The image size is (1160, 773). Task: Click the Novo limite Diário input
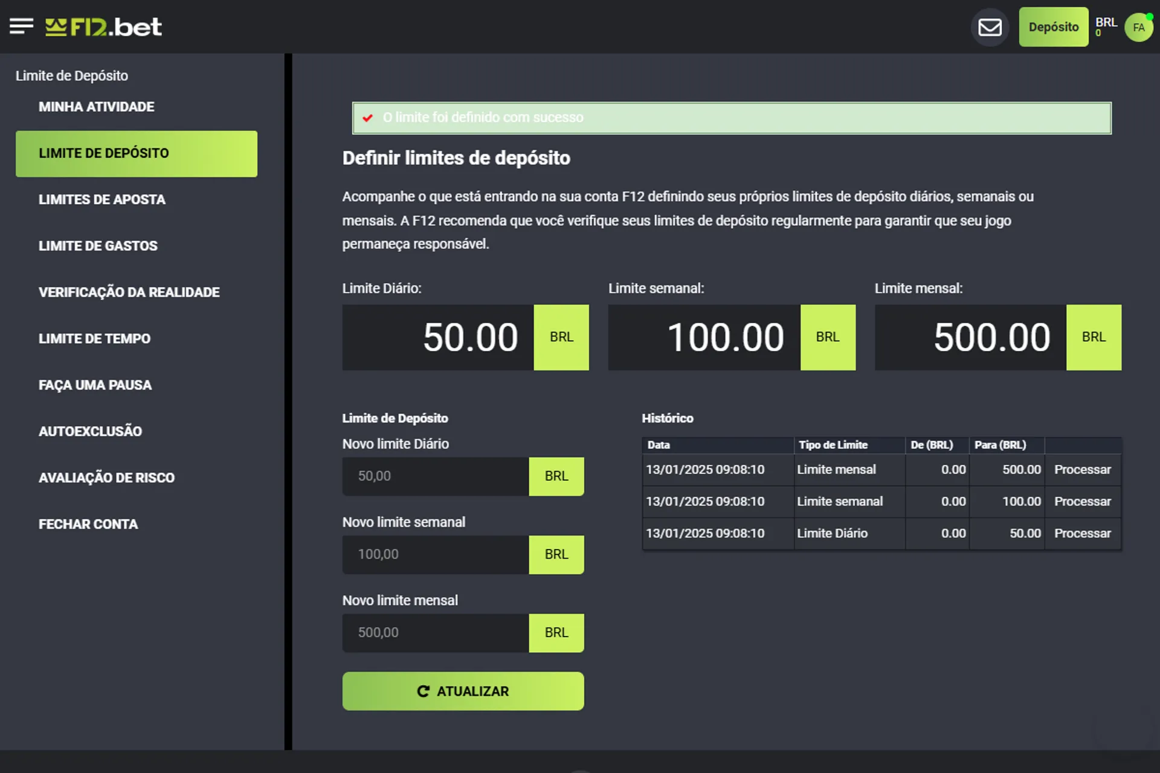point(436,476)
